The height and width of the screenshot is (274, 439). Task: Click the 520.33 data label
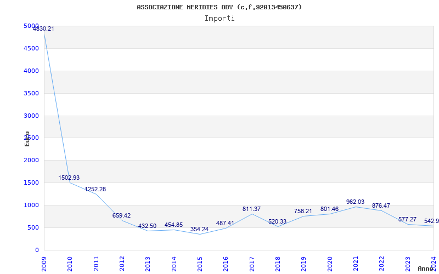tap(277, 222)
